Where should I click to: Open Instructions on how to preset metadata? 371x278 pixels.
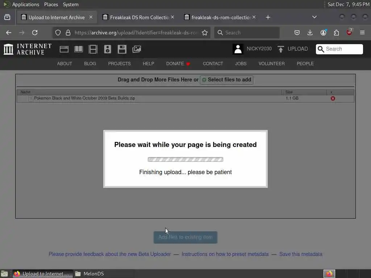225,254
